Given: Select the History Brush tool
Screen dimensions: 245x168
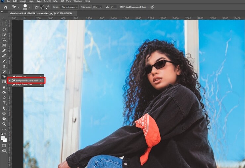Looking at the screenshot, I should (4, 71).
